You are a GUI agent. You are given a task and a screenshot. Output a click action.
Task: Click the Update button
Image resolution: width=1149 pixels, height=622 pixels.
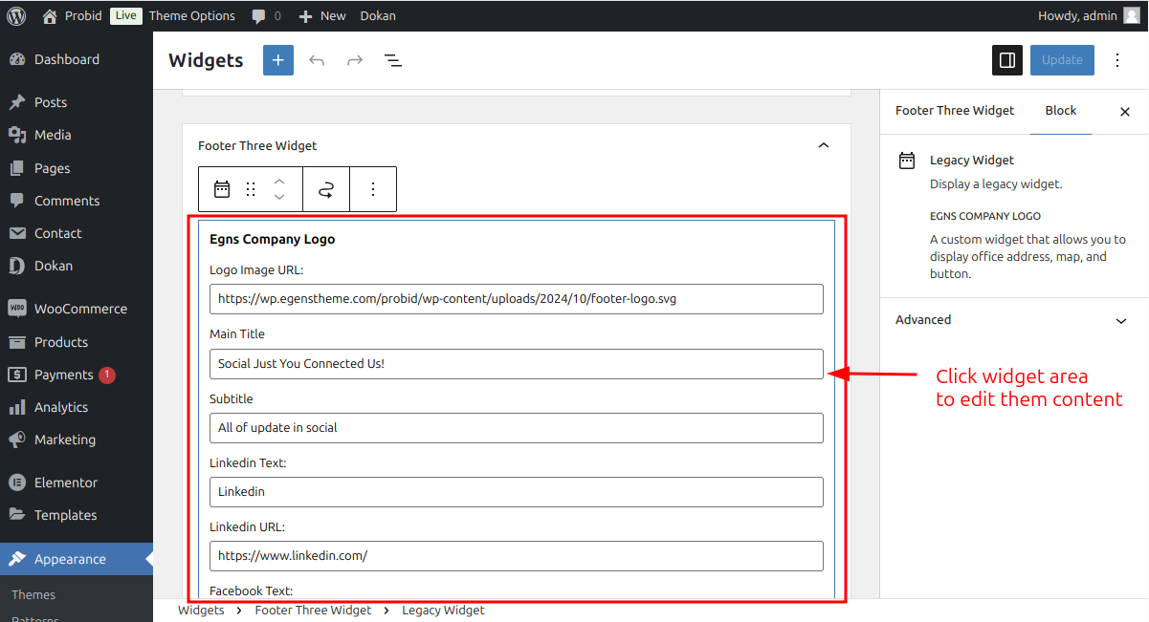1062,60
